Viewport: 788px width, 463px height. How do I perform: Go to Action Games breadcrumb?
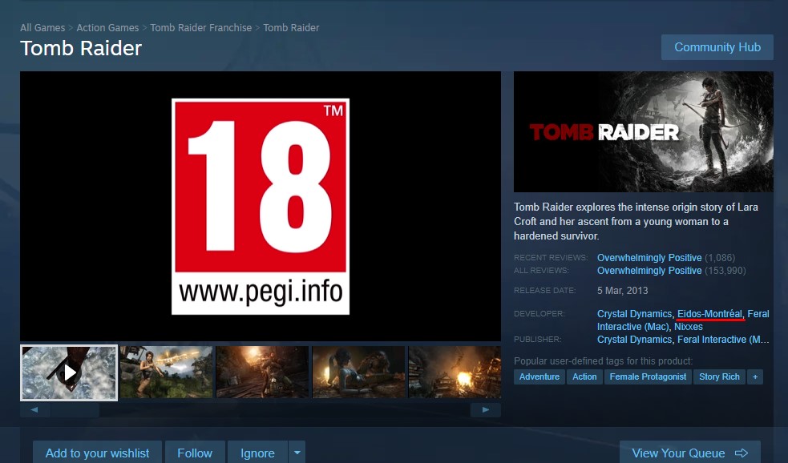click(107, 27)
